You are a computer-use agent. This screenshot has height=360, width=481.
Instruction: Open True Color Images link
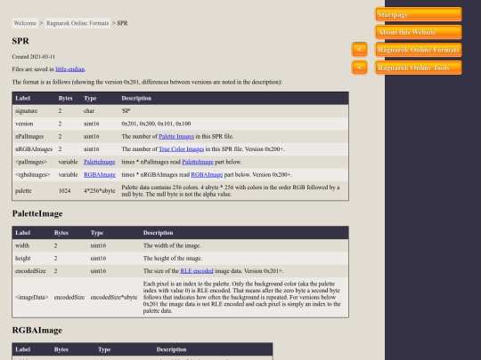pos(182,149)
